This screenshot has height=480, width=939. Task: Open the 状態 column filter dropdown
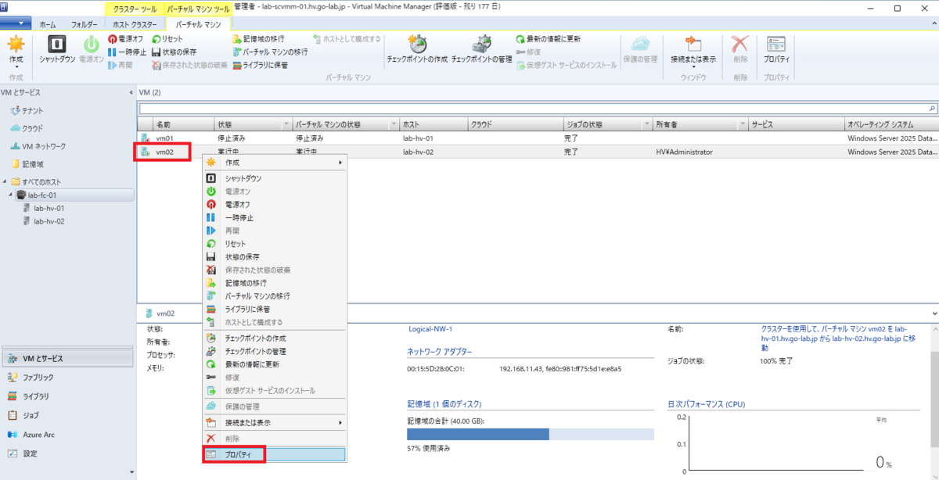click(x=286, y=125)
